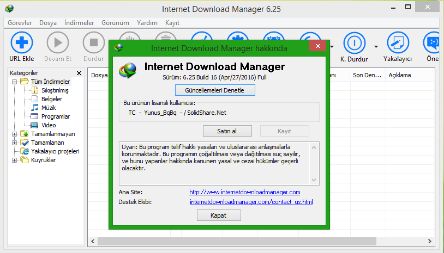Click the Güncellemeleri Denetle button

pyautogui.click(x=215, y=90)
